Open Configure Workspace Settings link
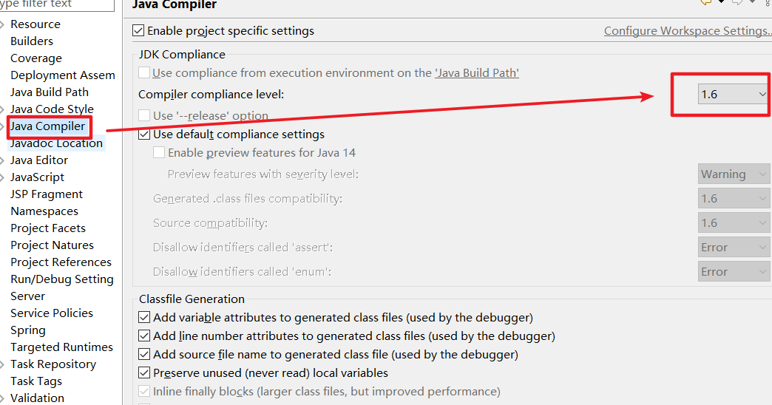This screenshot has height=405, width=772. pyautogui.click(x=688, y=30)
